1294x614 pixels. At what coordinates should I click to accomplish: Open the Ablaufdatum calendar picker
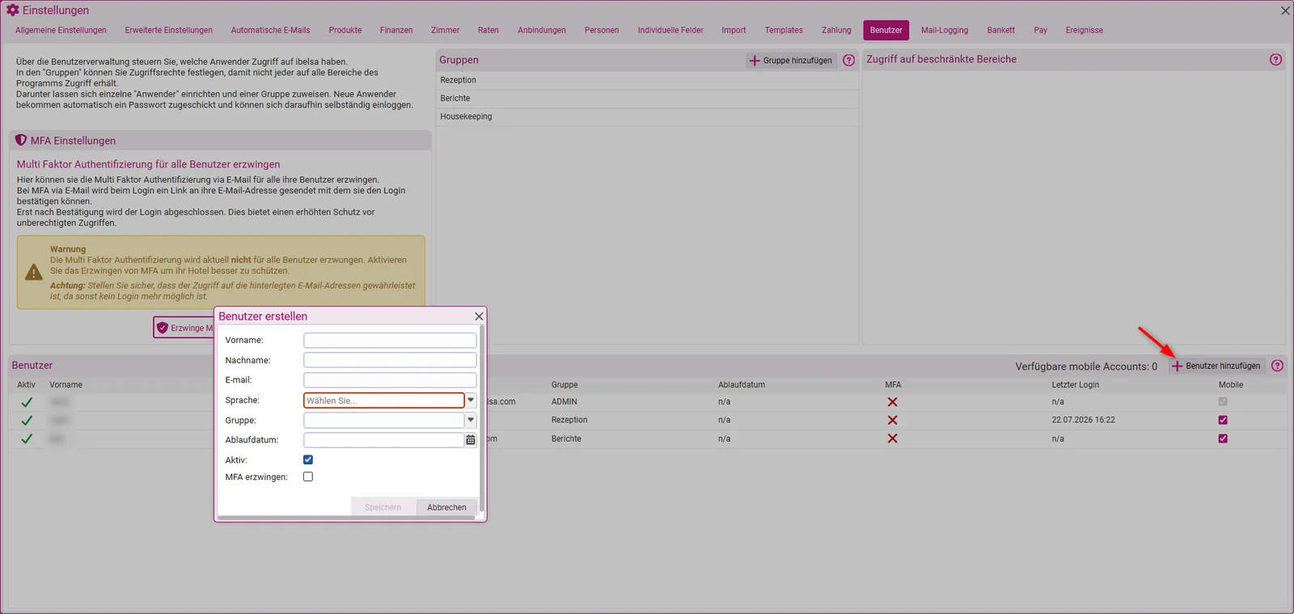point(471,440)
